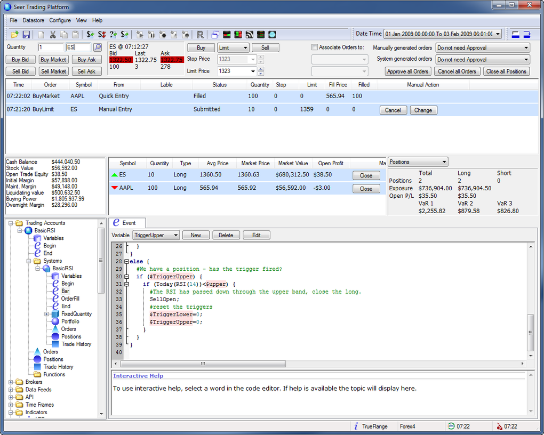
Task: Open the Datastore menu
Action: (33, 20)
